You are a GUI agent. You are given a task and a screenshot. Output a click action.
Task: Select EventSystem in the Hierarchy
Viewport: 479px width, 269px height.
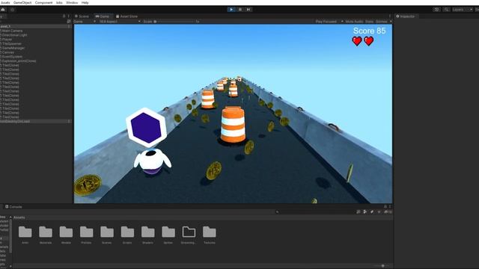click(12, 57)
